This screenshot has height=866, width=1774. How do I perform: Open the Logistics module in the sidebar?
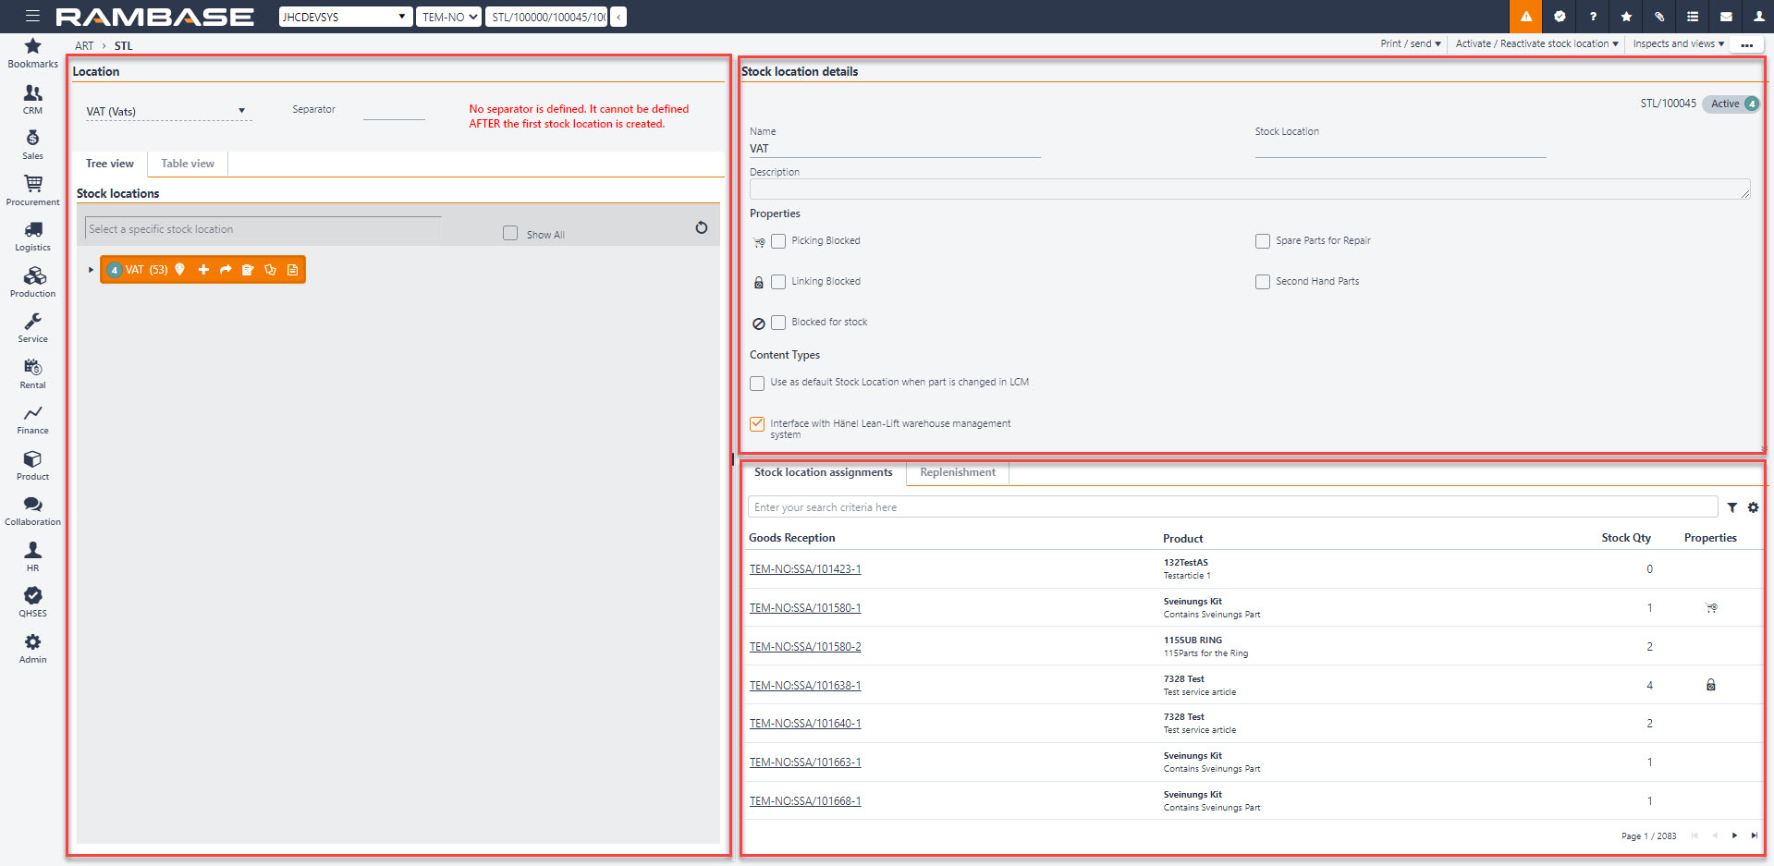32,236
